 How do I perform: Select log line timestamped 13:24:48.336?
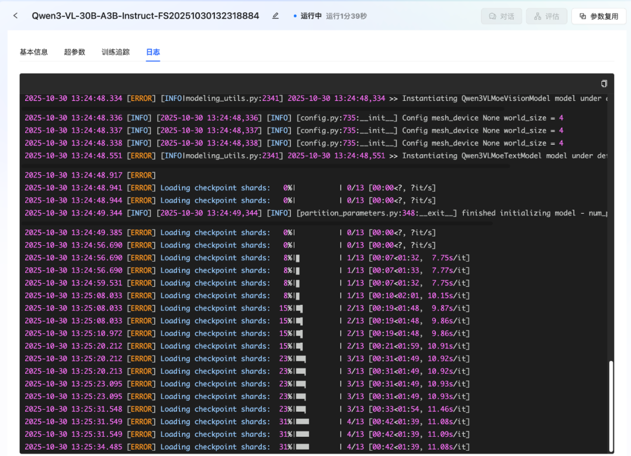294,118
